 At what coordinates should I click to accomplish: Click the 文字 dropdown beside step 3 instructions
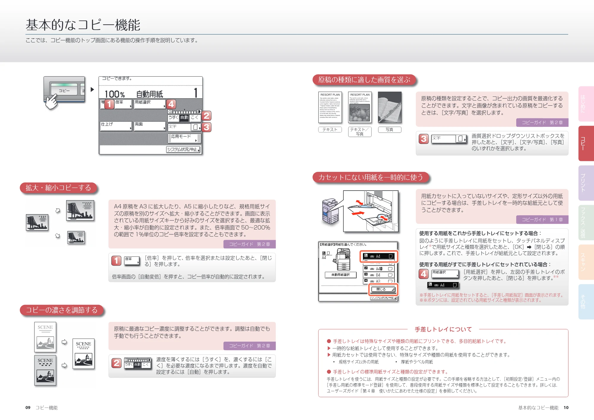point(449,139)
